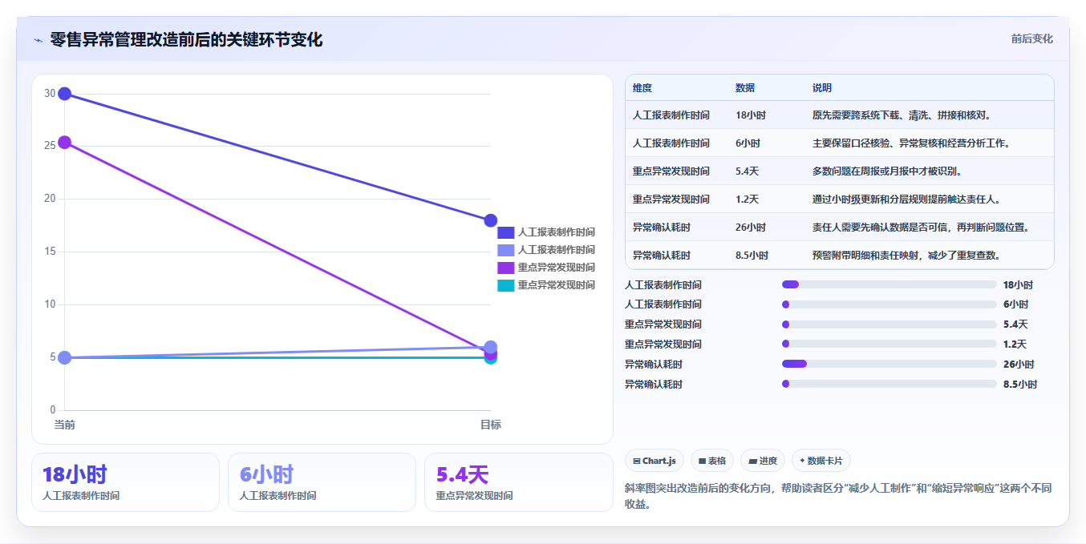Click the 目标 x-axis label
Image resolution: width=1086 pixels, height=544 pixels.
pyautogui.click(x=491, y=425)
